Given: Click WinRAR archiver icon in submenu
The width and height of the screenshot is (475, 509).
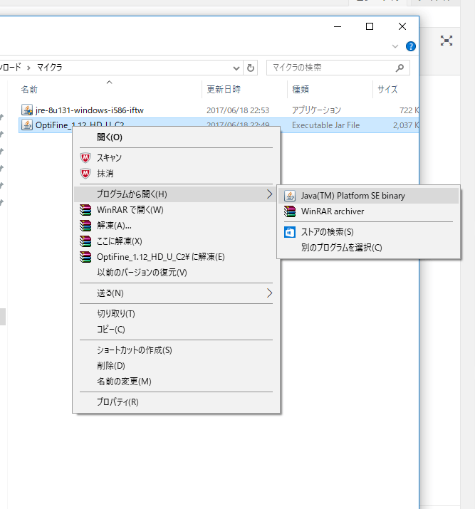Looking at the screenshot, I should (290, 211).
